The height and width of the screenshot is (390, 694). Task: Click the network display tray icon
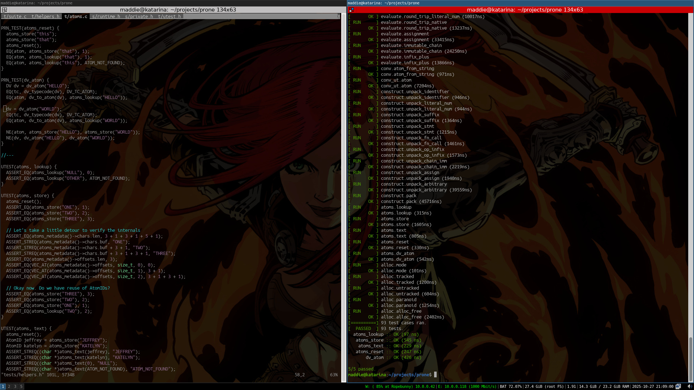point(678,386)
